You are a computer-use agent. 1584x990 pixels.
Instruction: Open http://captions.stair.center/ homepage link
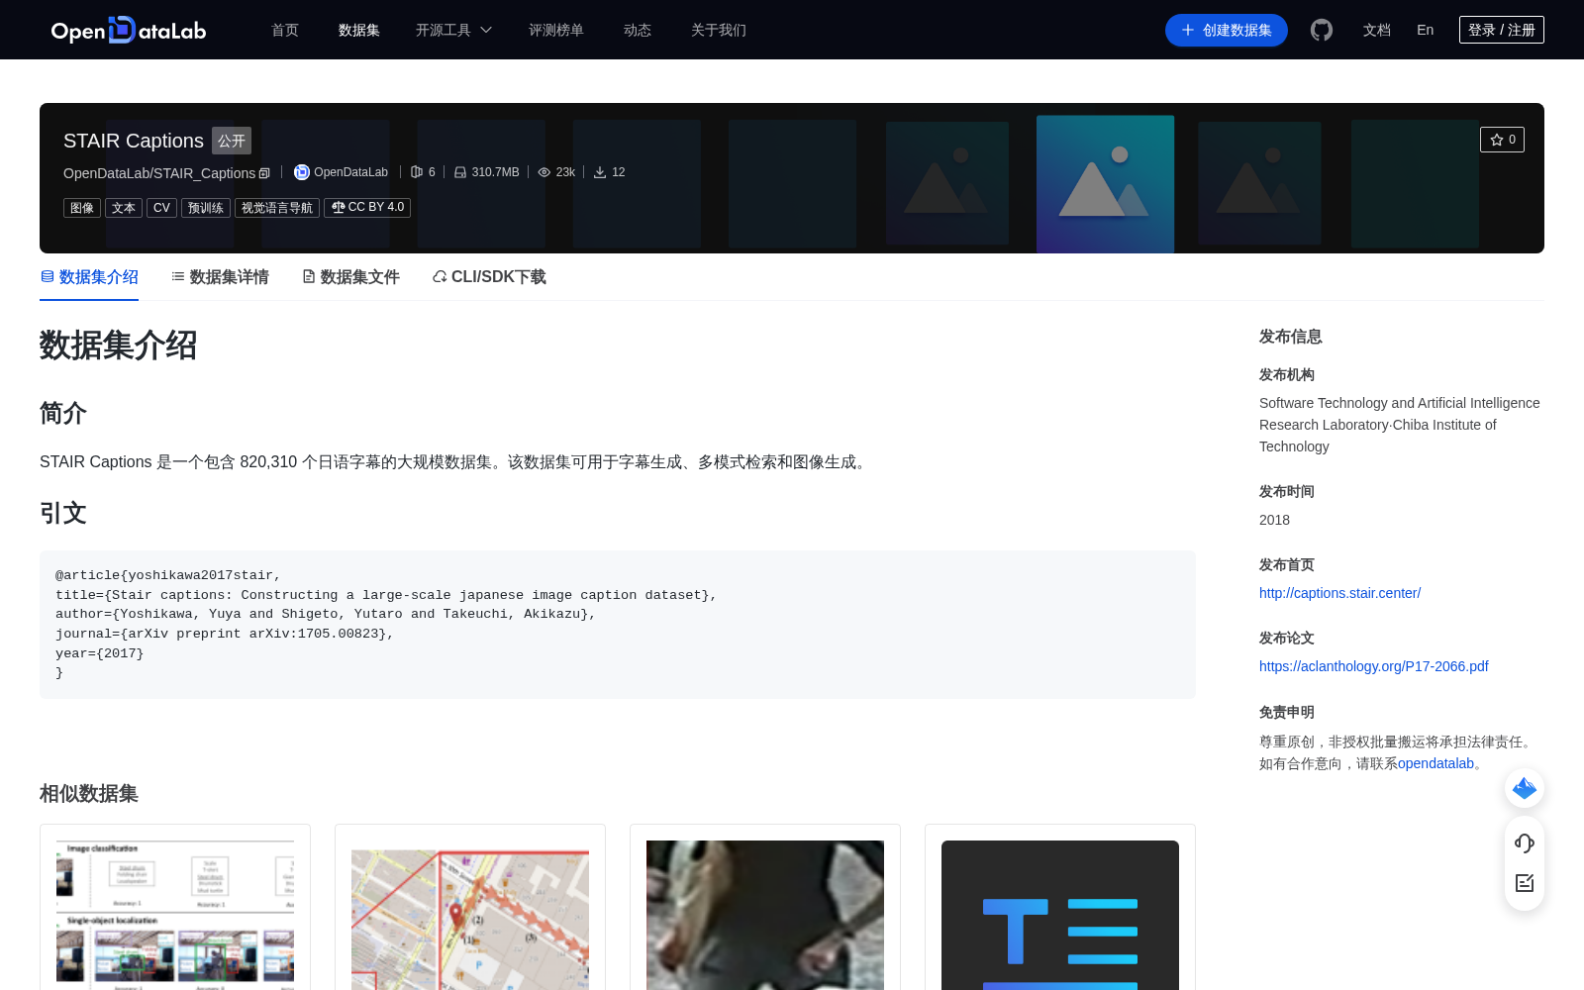[x=1339, y=593]
